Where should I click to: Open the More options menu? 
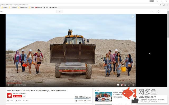point(26,101)
